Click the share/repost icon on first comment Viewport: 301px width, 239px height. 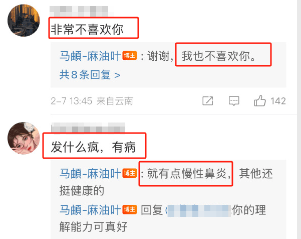click(x=208, y=100)
